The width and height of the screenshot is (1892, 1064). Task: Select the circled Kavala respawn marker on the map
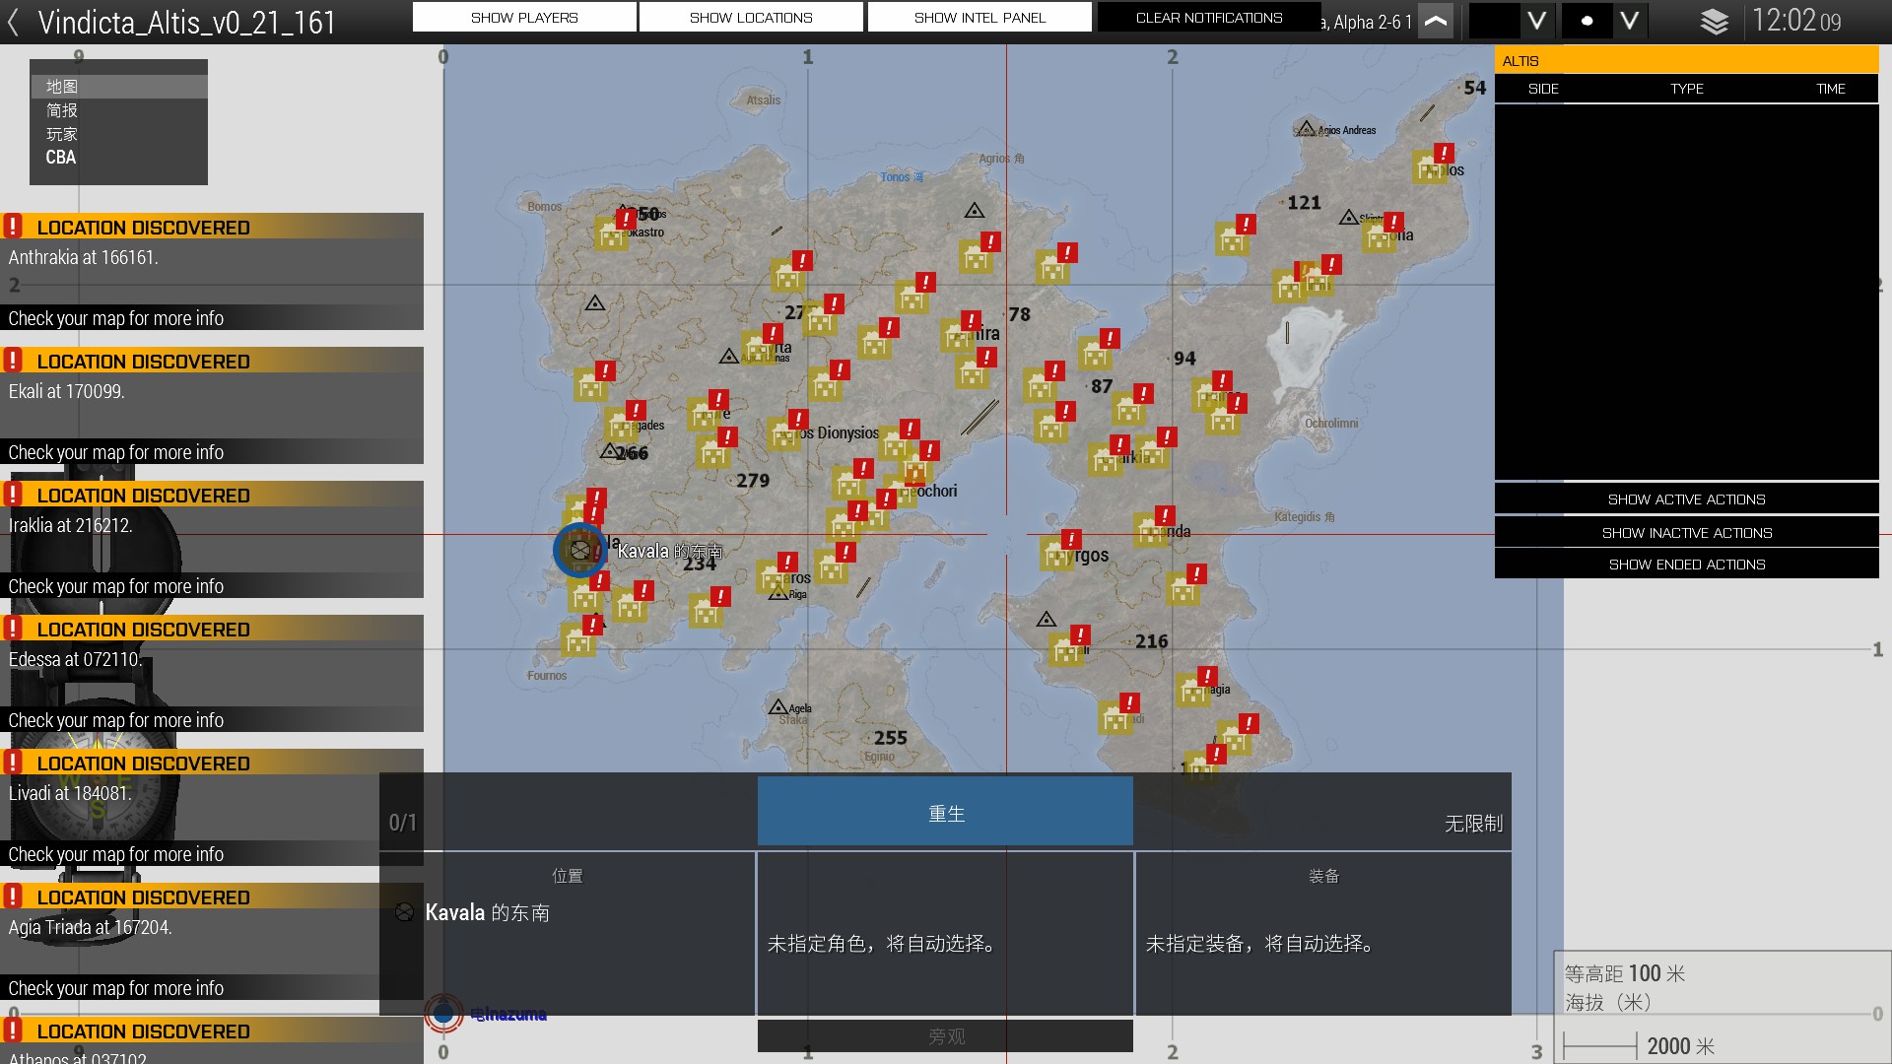coord(579,550)
